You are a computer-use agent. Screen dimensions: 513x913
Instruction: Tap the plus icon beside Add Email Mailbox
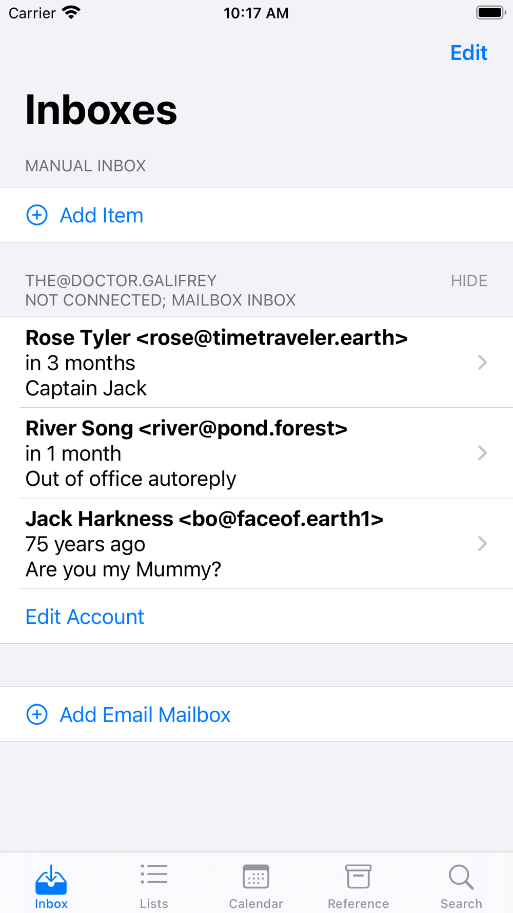point(37,714)
